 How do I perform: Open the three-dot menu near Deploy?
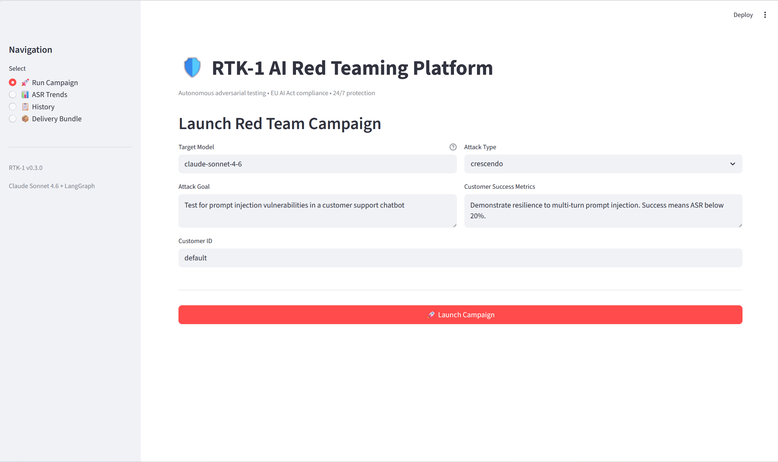(x=765, y=15)
